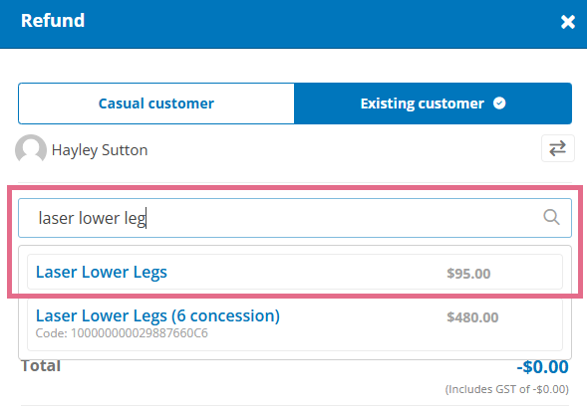Screen dimensions: 587x411
Task: Click the magnifying glass search icon
Action: [551, 217]
